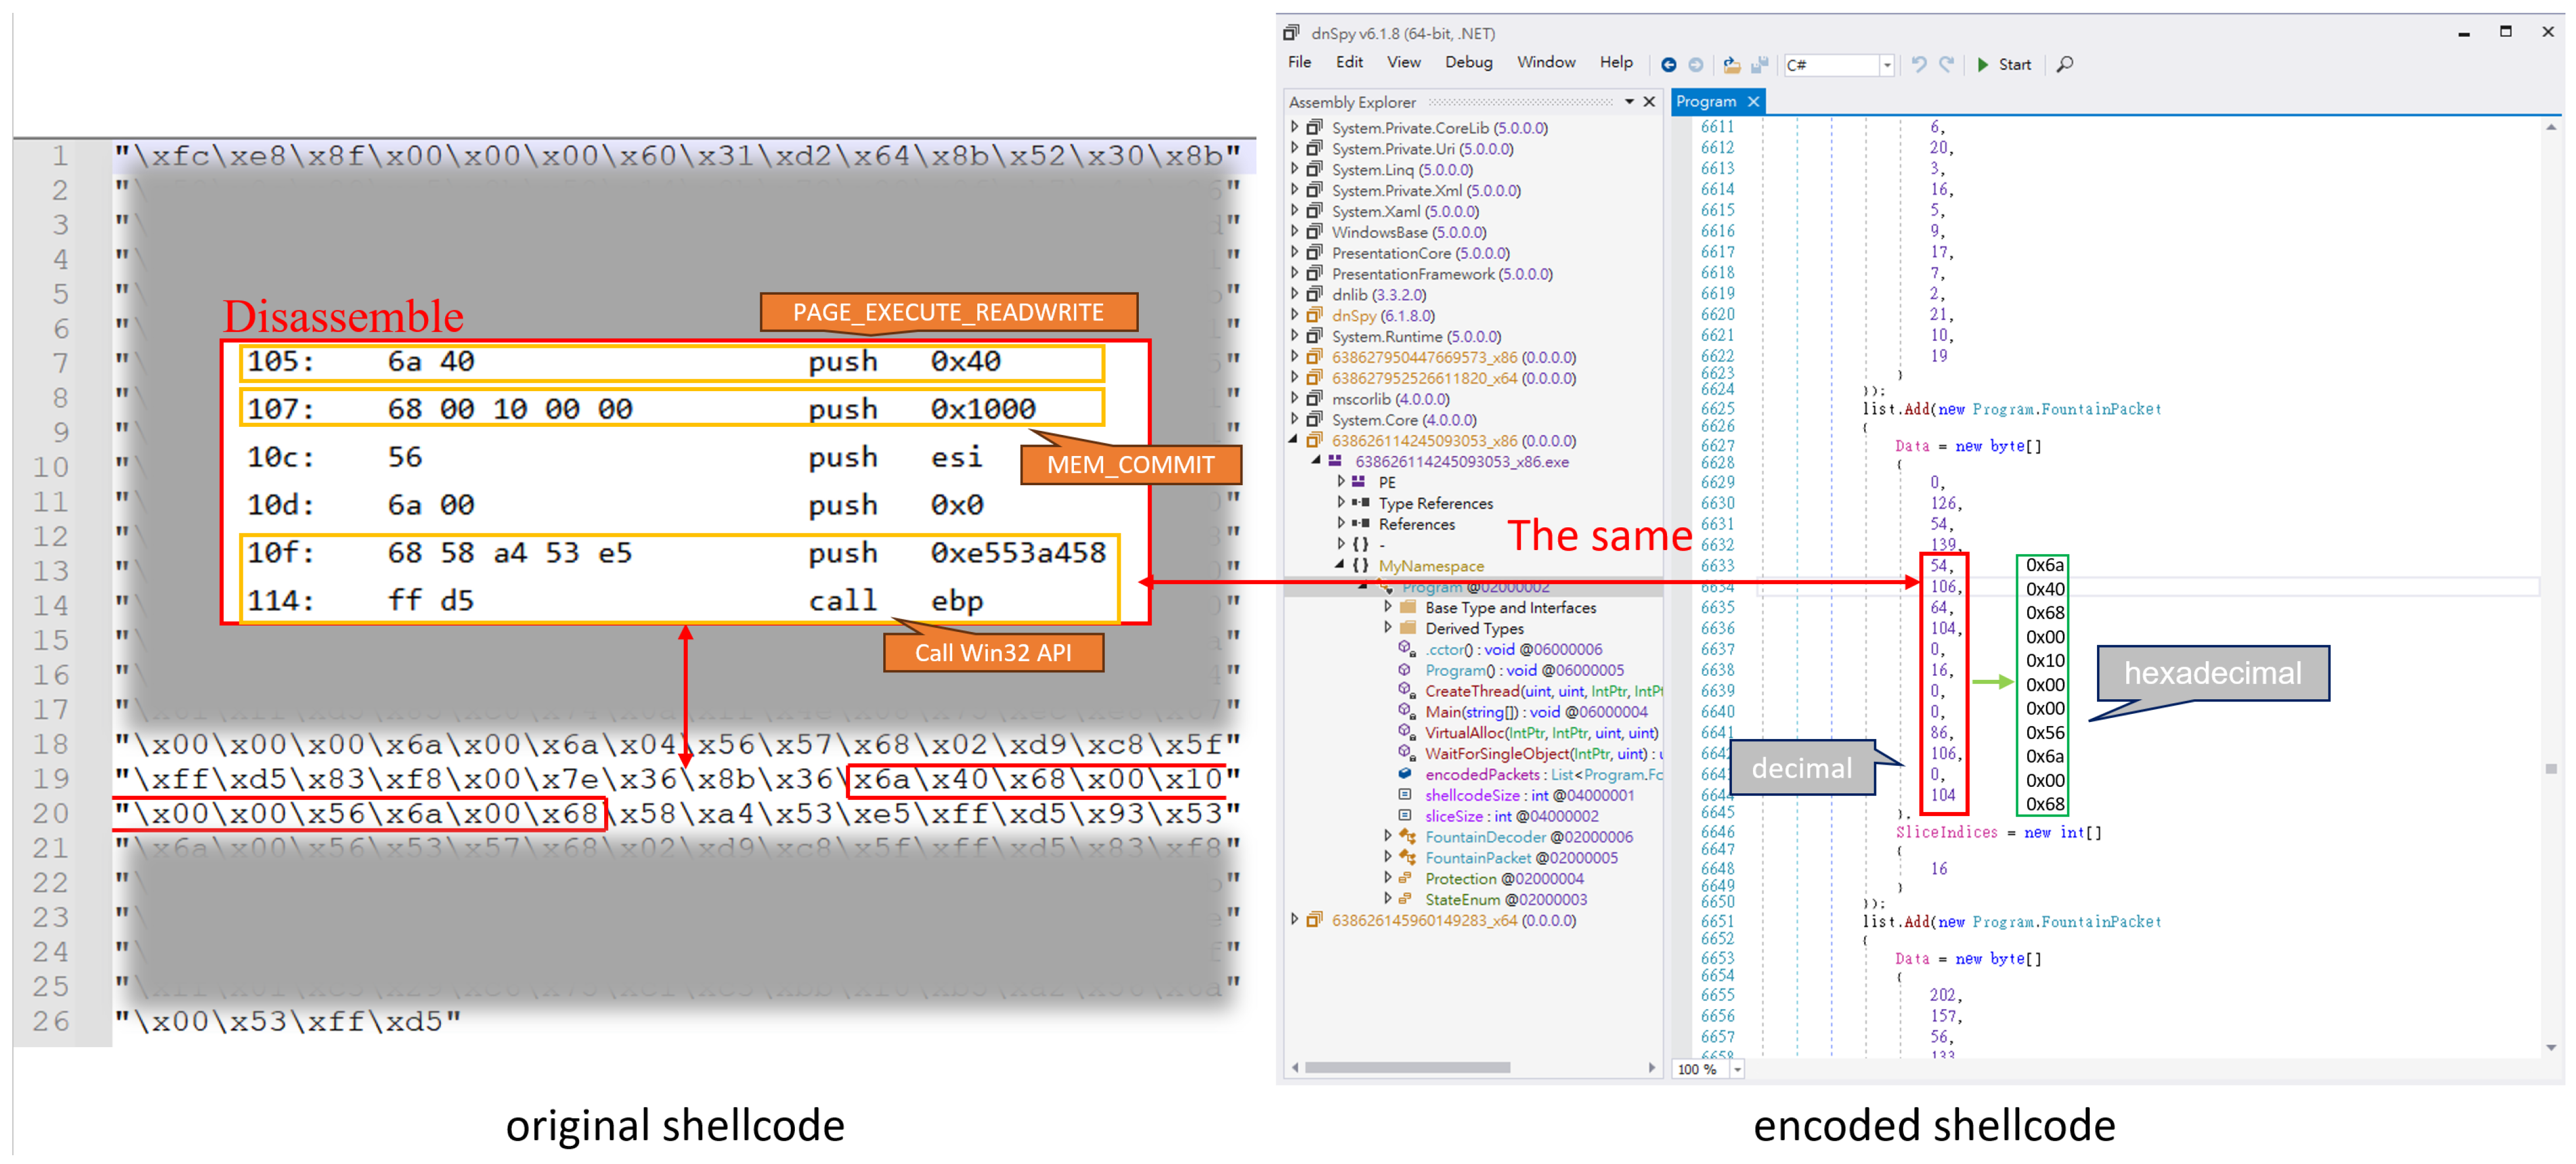Open the C# language dropdown
This screenshot has height=1164, width=2576.
(1886, 65)
